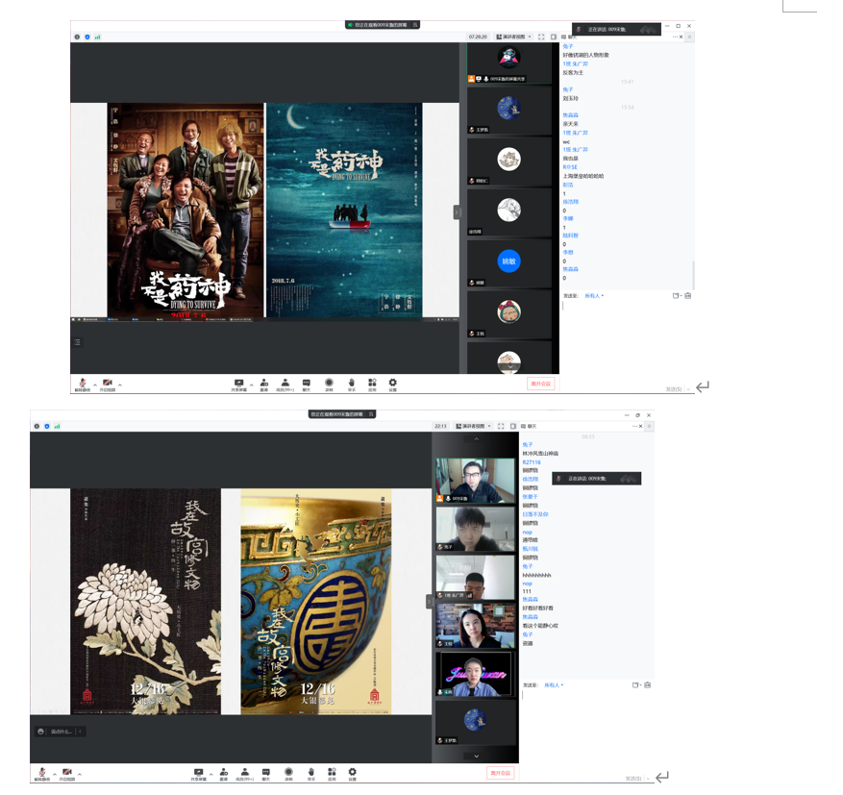Open Share Screen in the upper meeting window
Viewport: 843px width, 795px height.
click(238, 384)
